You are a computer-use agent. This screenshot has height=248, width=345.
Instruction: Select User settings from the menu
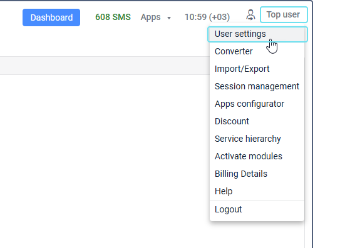[x=257, y=34]
